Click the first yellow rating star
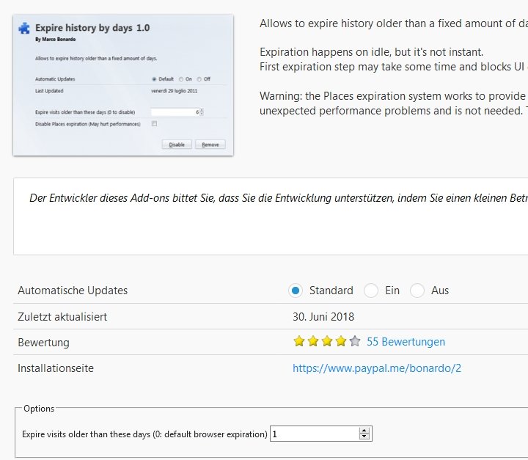 (x=298, y=342)
